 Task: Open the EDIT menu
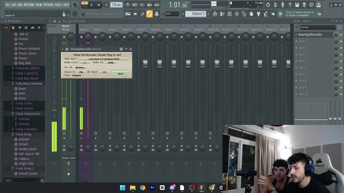tap(14, 5)
